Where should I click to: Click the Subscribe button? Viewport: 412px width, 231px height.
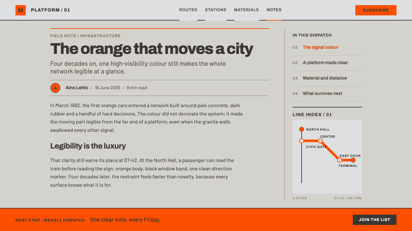376,10
